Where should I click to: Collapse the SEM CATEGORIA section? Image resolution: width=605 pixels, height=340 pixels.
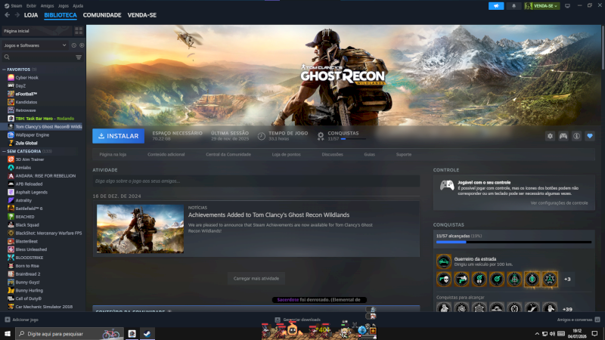5,151
